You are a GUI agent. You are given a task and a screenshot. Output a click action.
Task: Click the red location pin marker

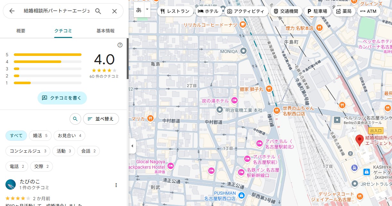[359, 140]
